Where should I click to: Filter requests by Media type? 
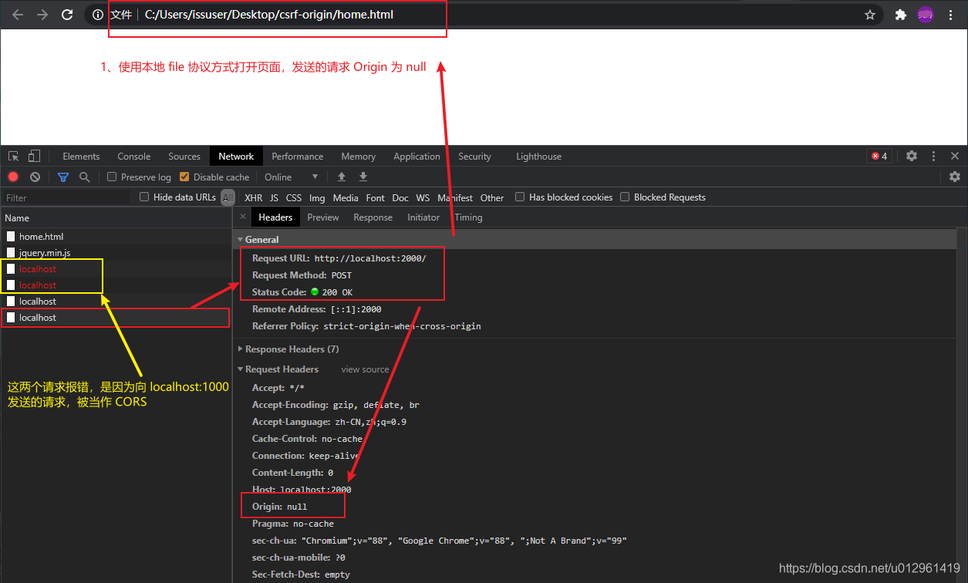pyautogui.click(x=346, y=197)
